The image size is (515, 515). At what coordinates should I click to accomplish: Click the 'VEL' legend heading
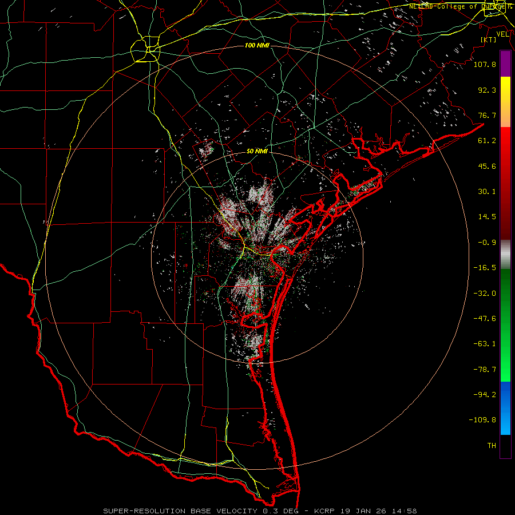point(502,34)
